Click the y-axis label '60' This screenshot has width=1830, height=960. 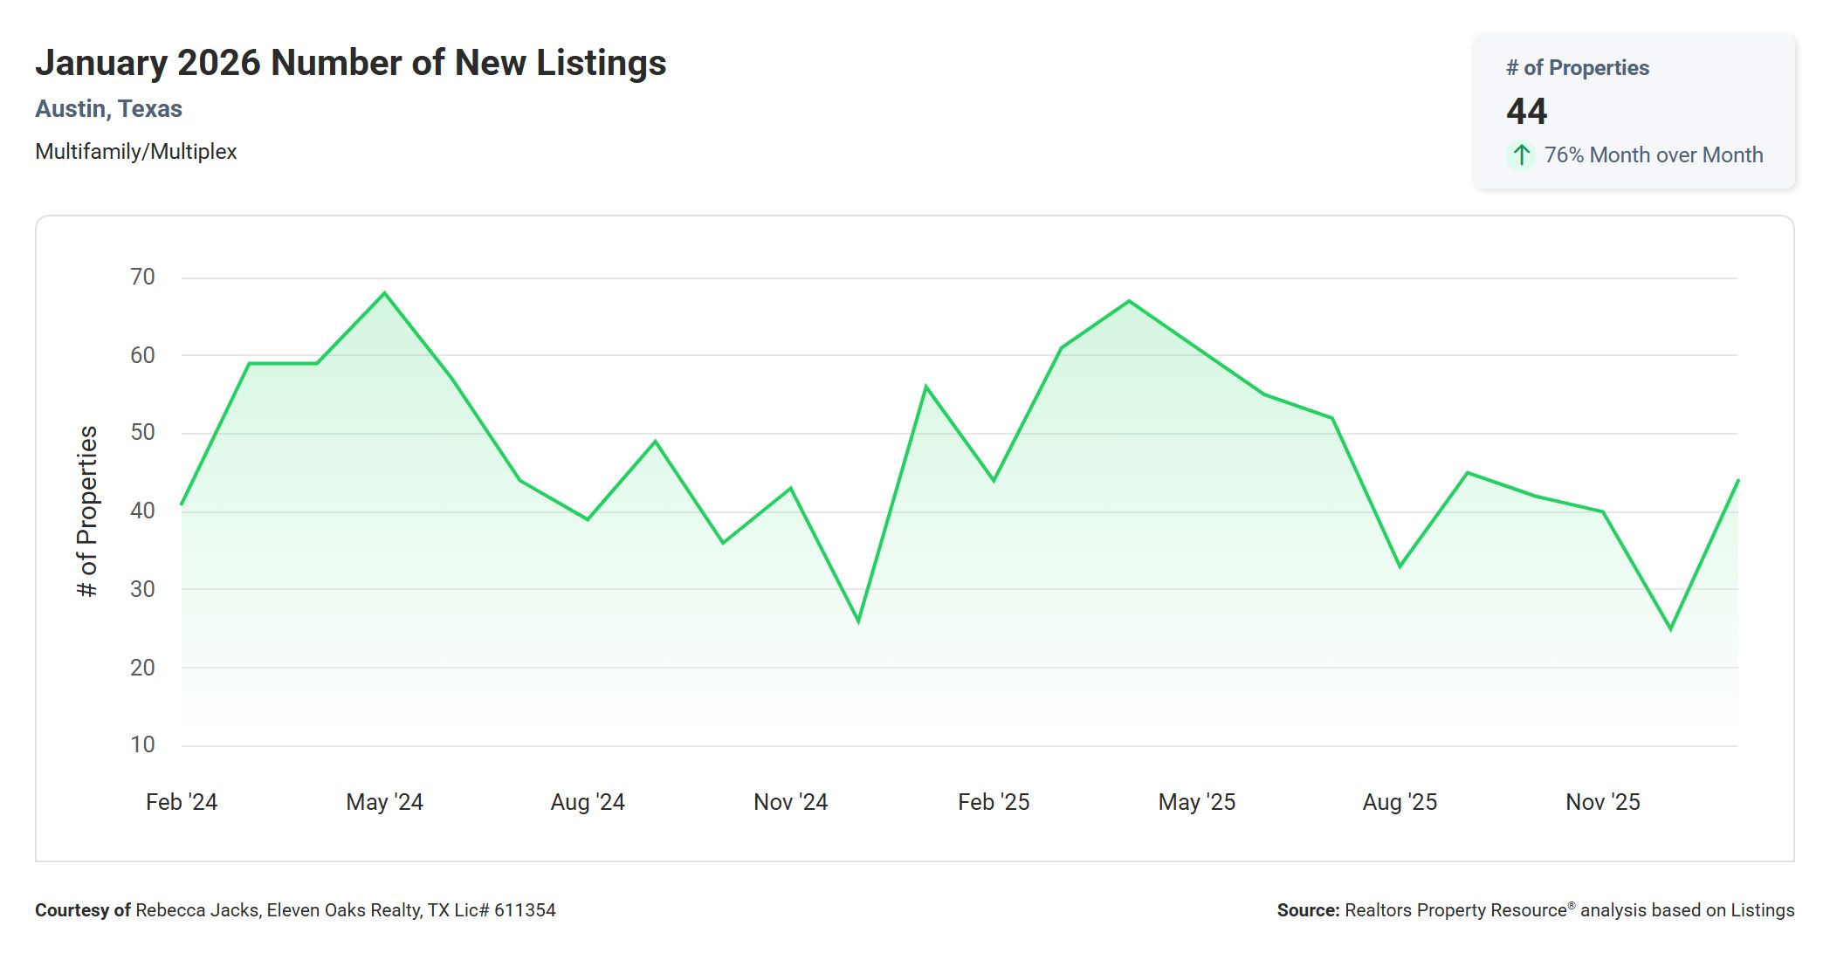click(142, 355)
